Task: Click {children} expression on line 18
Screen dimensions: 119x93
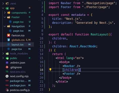Action: click(x=71, y=70)
